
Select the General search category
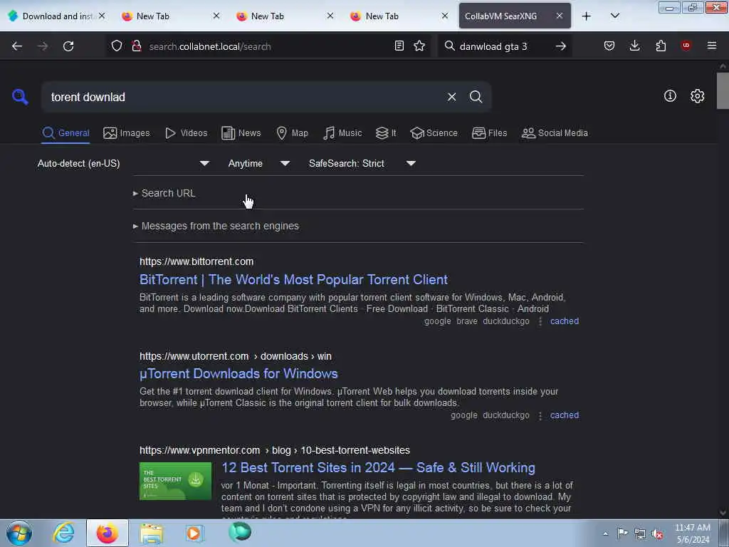click(x=65, y=133)
